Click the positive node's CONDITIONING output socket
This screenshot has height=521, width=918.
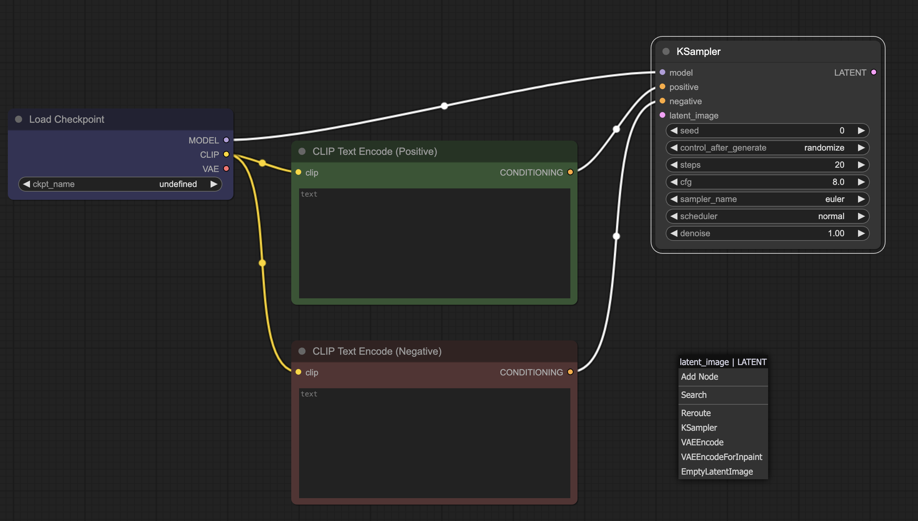coord(570,172)
